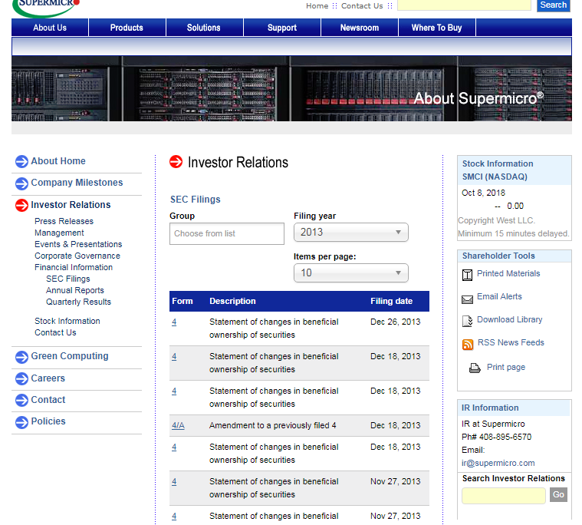Open About Home in sidebar
582x525 pixels.
(x=58, y=161)
